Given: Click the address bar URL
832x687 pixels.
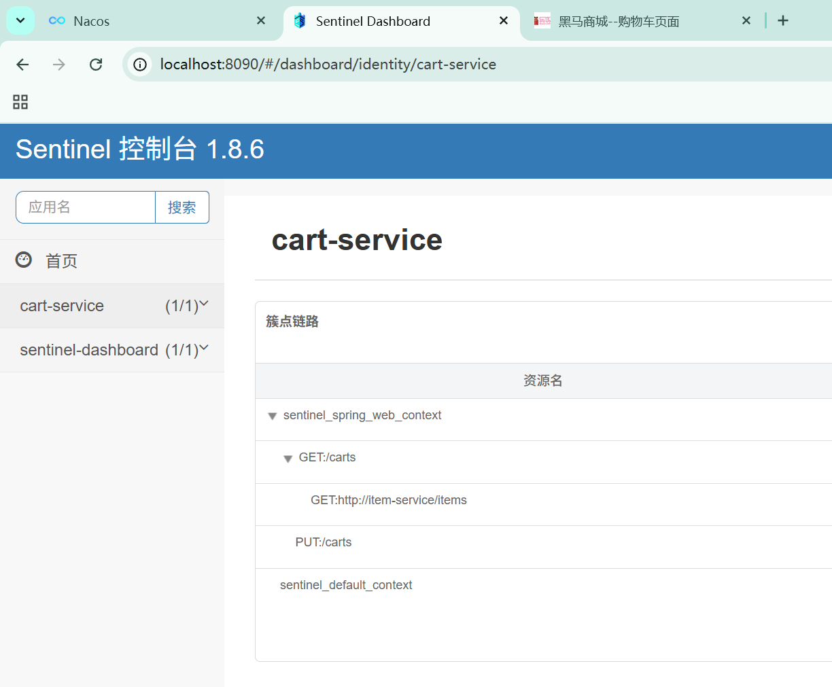Looking at the screenshot, I should (x=328, y=65).
